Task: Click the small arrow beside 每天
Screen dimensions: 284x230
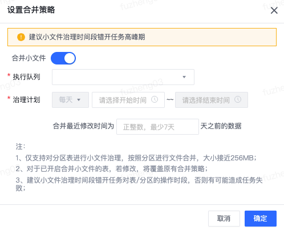Action: (x=79, y=100)
